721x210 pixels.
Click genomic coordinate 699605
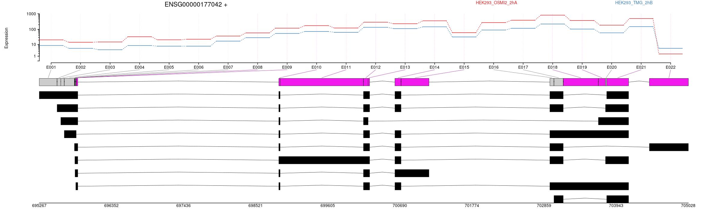point(328,206)
